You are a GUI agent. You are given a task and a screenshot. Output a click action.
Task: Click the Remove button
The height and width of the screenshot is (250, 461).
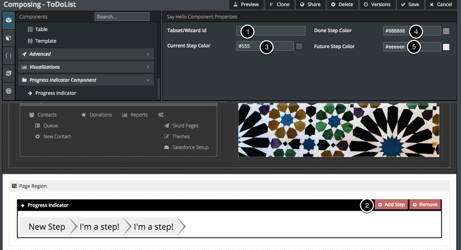(425, 205)
